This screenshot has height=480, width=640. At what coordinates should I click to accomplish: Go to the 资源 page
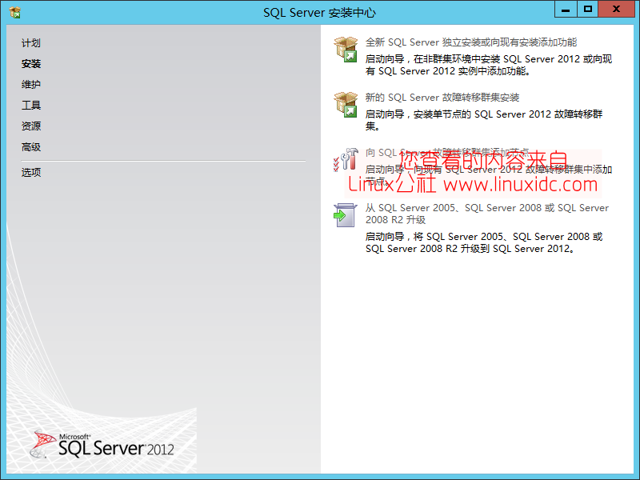31,126
